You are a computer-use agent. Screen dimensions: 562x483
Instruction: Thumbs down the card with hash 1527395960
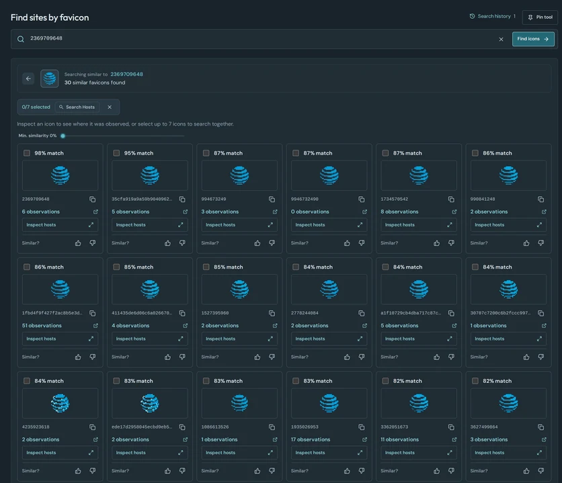[272, 357]
